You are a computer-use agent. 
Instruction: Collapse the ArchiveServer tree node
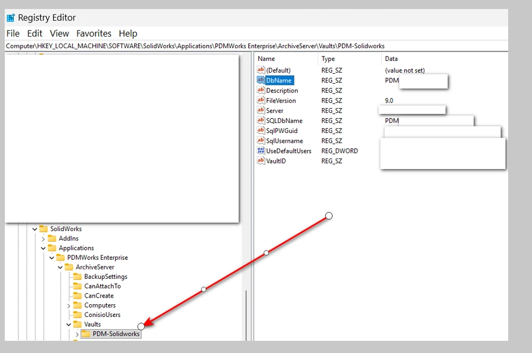pyautogui.click(x=60, y=267)
